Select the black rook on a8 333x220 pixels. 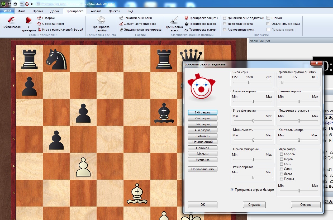(x=29, y=59)
